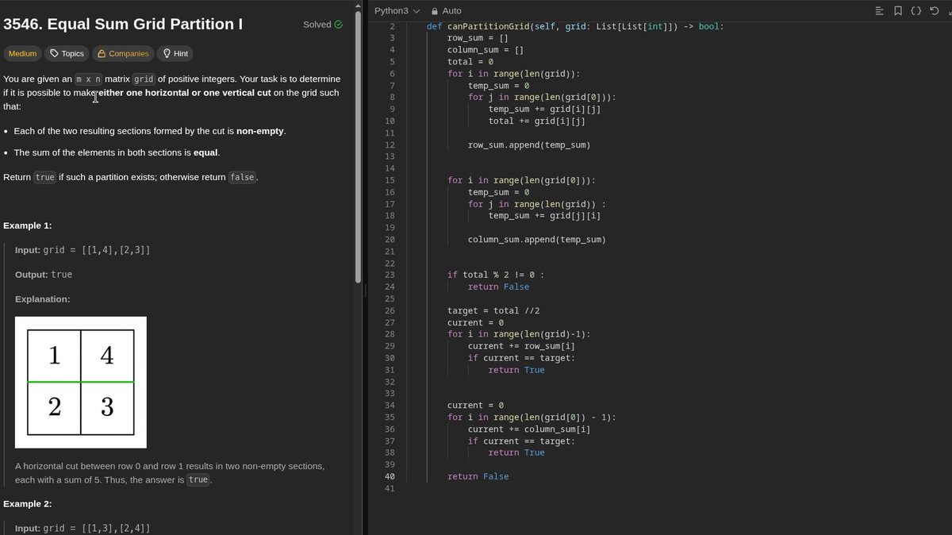952x535 pixels.
Task: Open the Companies section
Action: [x=123, y=54]
